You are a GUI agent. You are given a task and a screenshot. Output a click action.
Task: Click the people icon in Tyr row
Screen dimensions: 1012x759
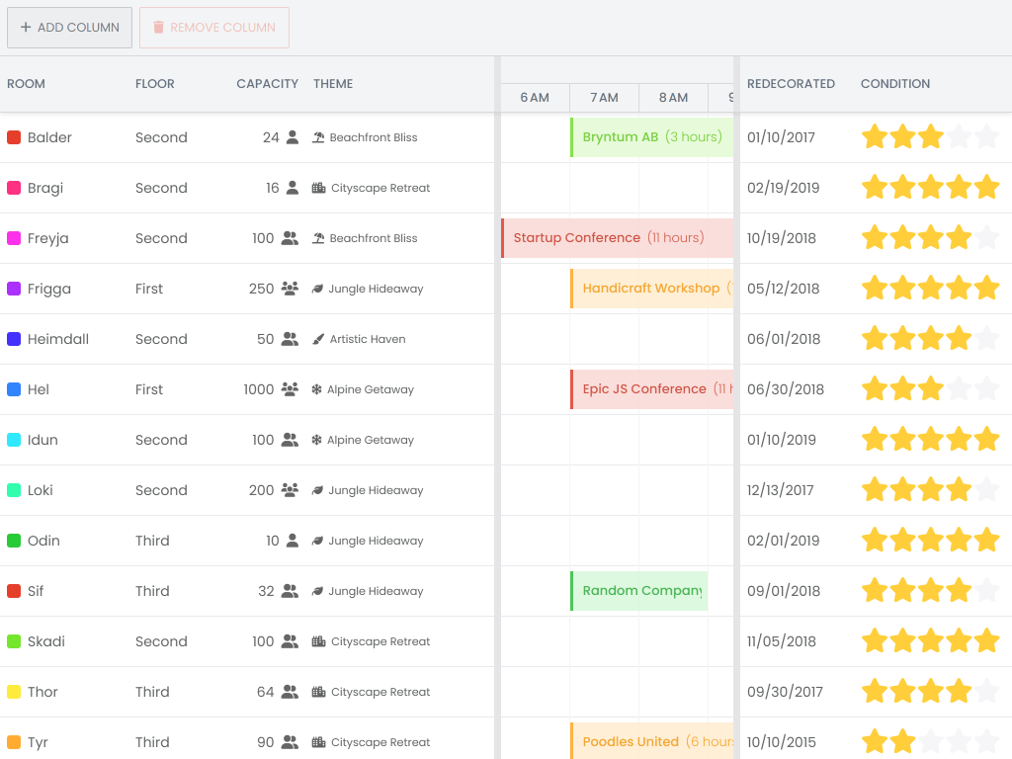pos(290,742)
